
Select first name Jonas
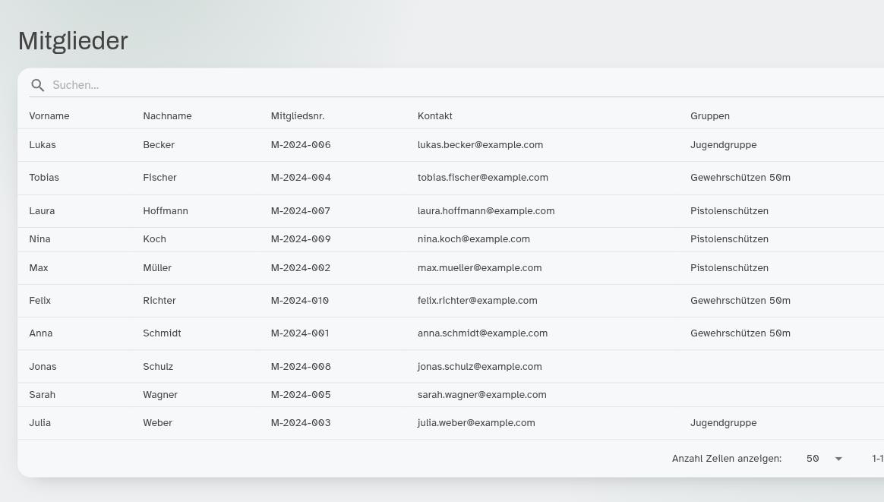(43, 367)
